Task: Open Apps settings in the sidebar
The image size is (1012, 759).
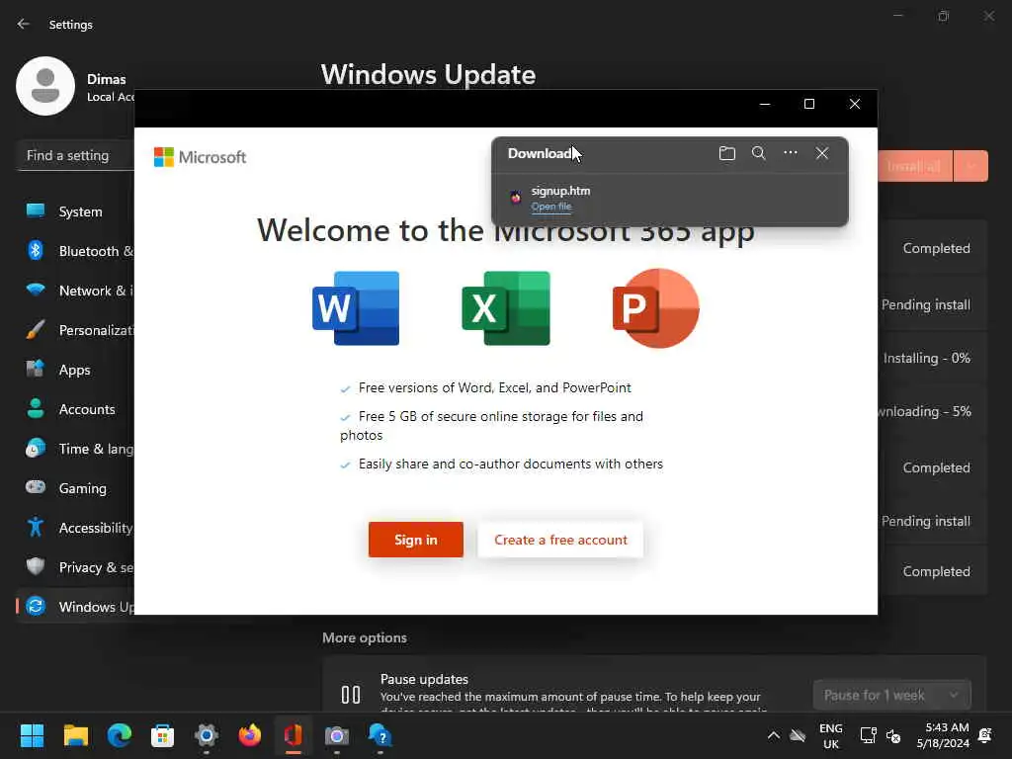Action: (x=75, y=370)
